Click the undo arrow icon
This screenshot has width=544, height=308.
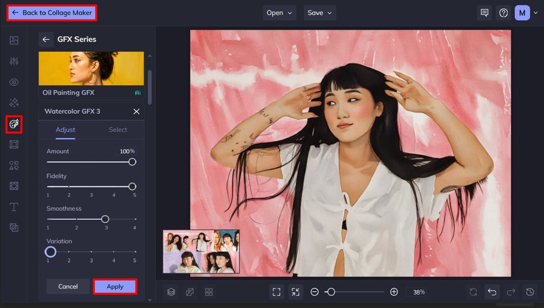coord(492,292)
